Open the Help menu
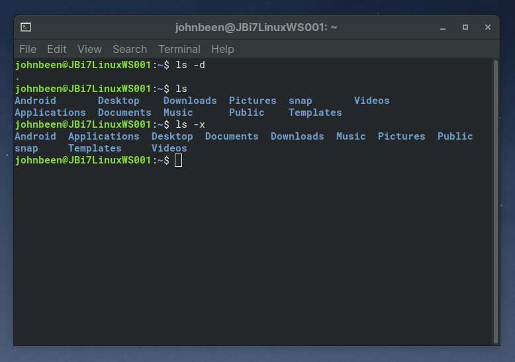The width and height of the screenshot is (515, 362). (x=222, y=49)
